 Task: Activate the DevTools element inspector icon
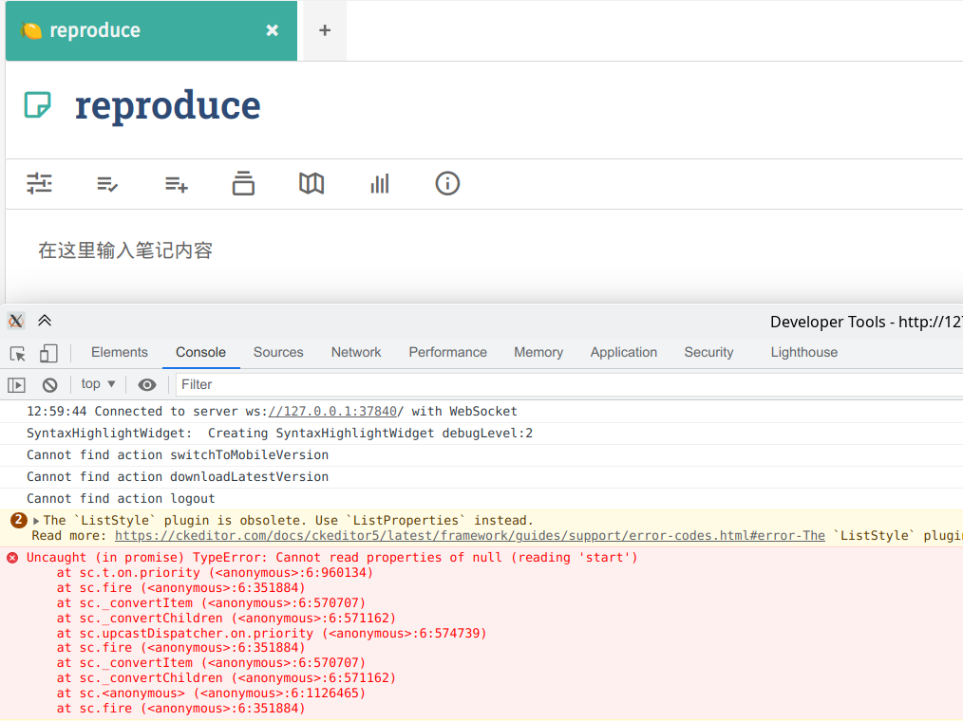click(17, 352)
